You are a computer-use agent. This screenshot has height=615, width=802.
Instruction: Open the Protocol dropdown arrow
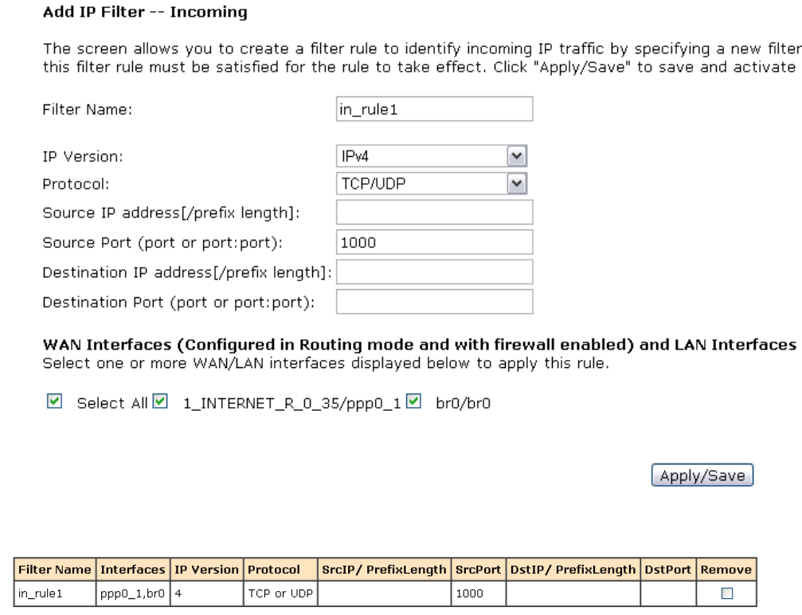pos(517,184)
